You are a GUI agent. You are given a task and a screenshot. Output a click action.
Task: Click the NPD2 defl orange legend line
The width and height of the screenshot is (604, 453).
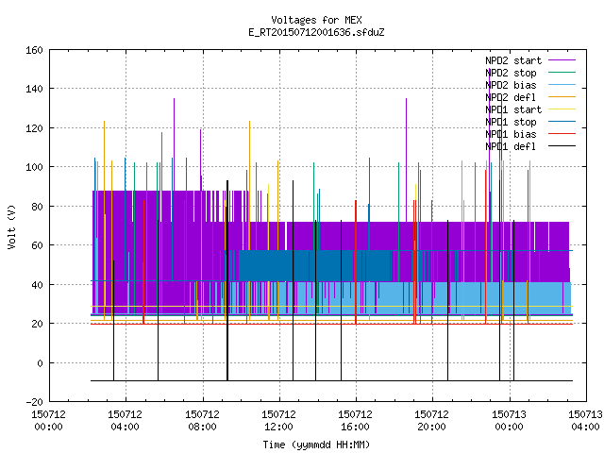point(562,97)
